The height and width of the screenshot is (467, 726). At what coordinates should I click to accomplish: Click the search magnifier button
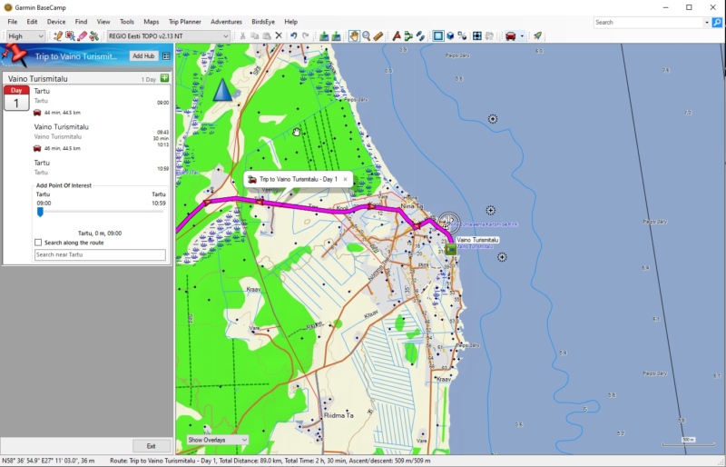717,23
